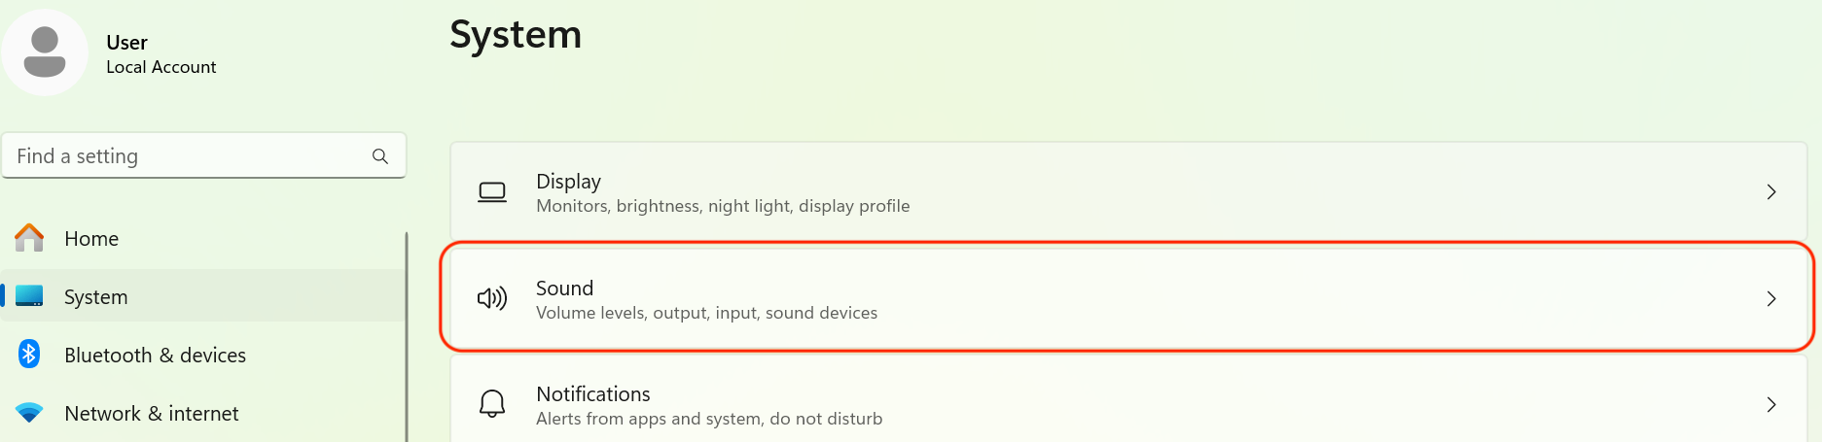Open Sound page using right chevron

pyautogui.click(x=1771, y=298)
